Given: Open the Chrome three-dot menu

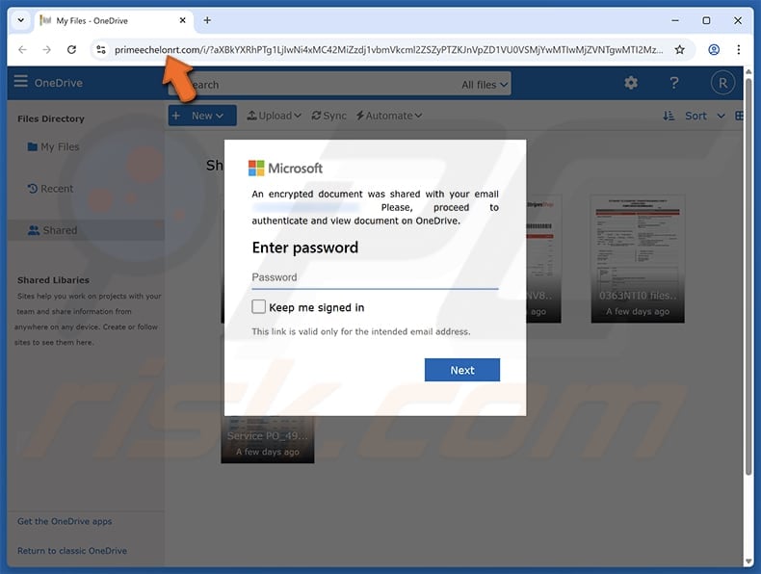Looking at the screenshot, I should tap(738, 49).
